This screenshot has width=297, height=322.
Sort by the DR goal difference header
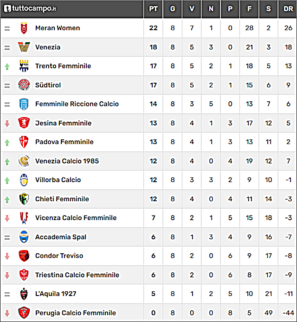288,9
